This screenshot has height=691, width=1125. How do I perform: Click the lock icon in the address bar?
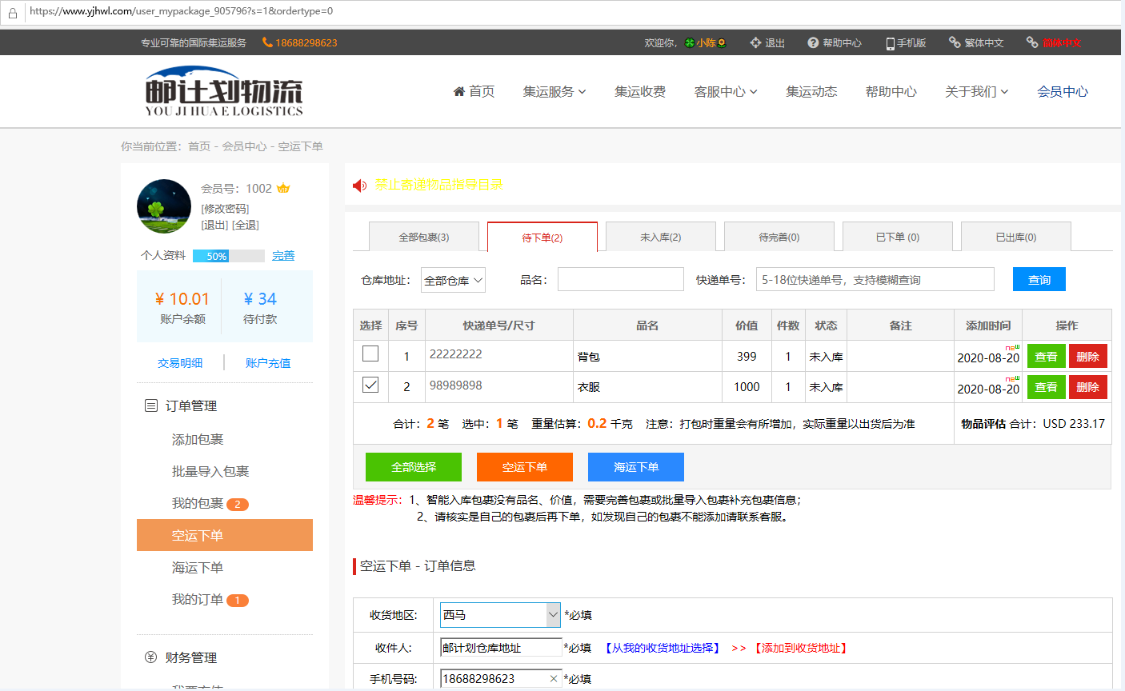(13, 12)
